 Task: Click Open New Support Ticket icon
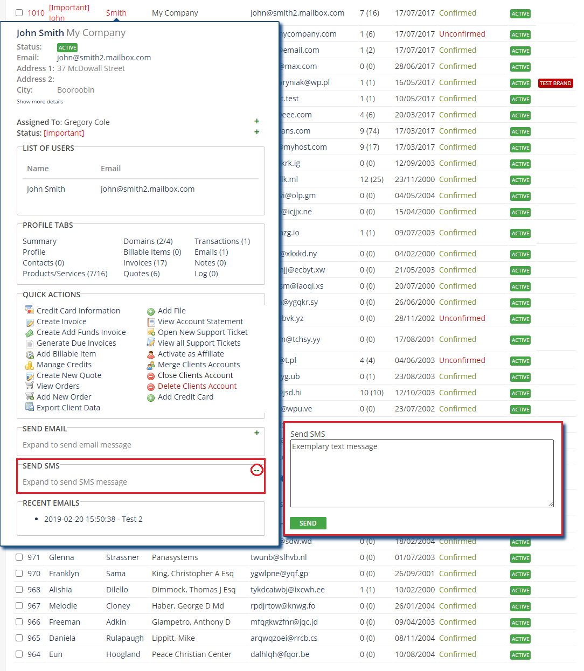click(151, 332)
